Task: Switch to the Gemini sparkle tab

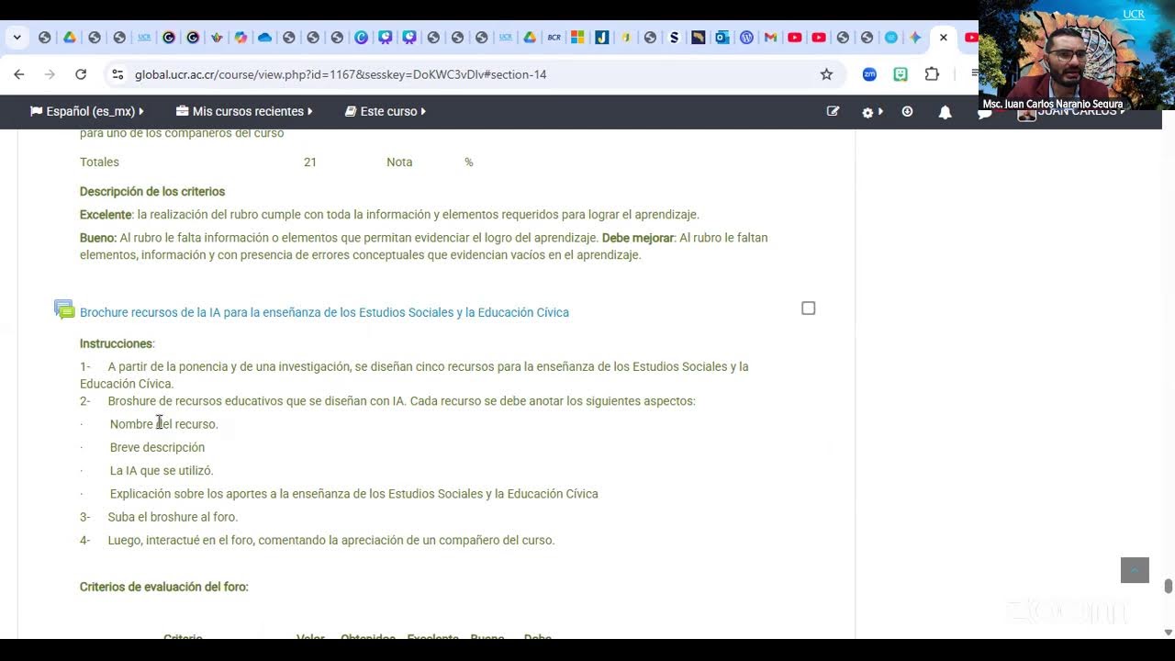Action: (915, 38)
